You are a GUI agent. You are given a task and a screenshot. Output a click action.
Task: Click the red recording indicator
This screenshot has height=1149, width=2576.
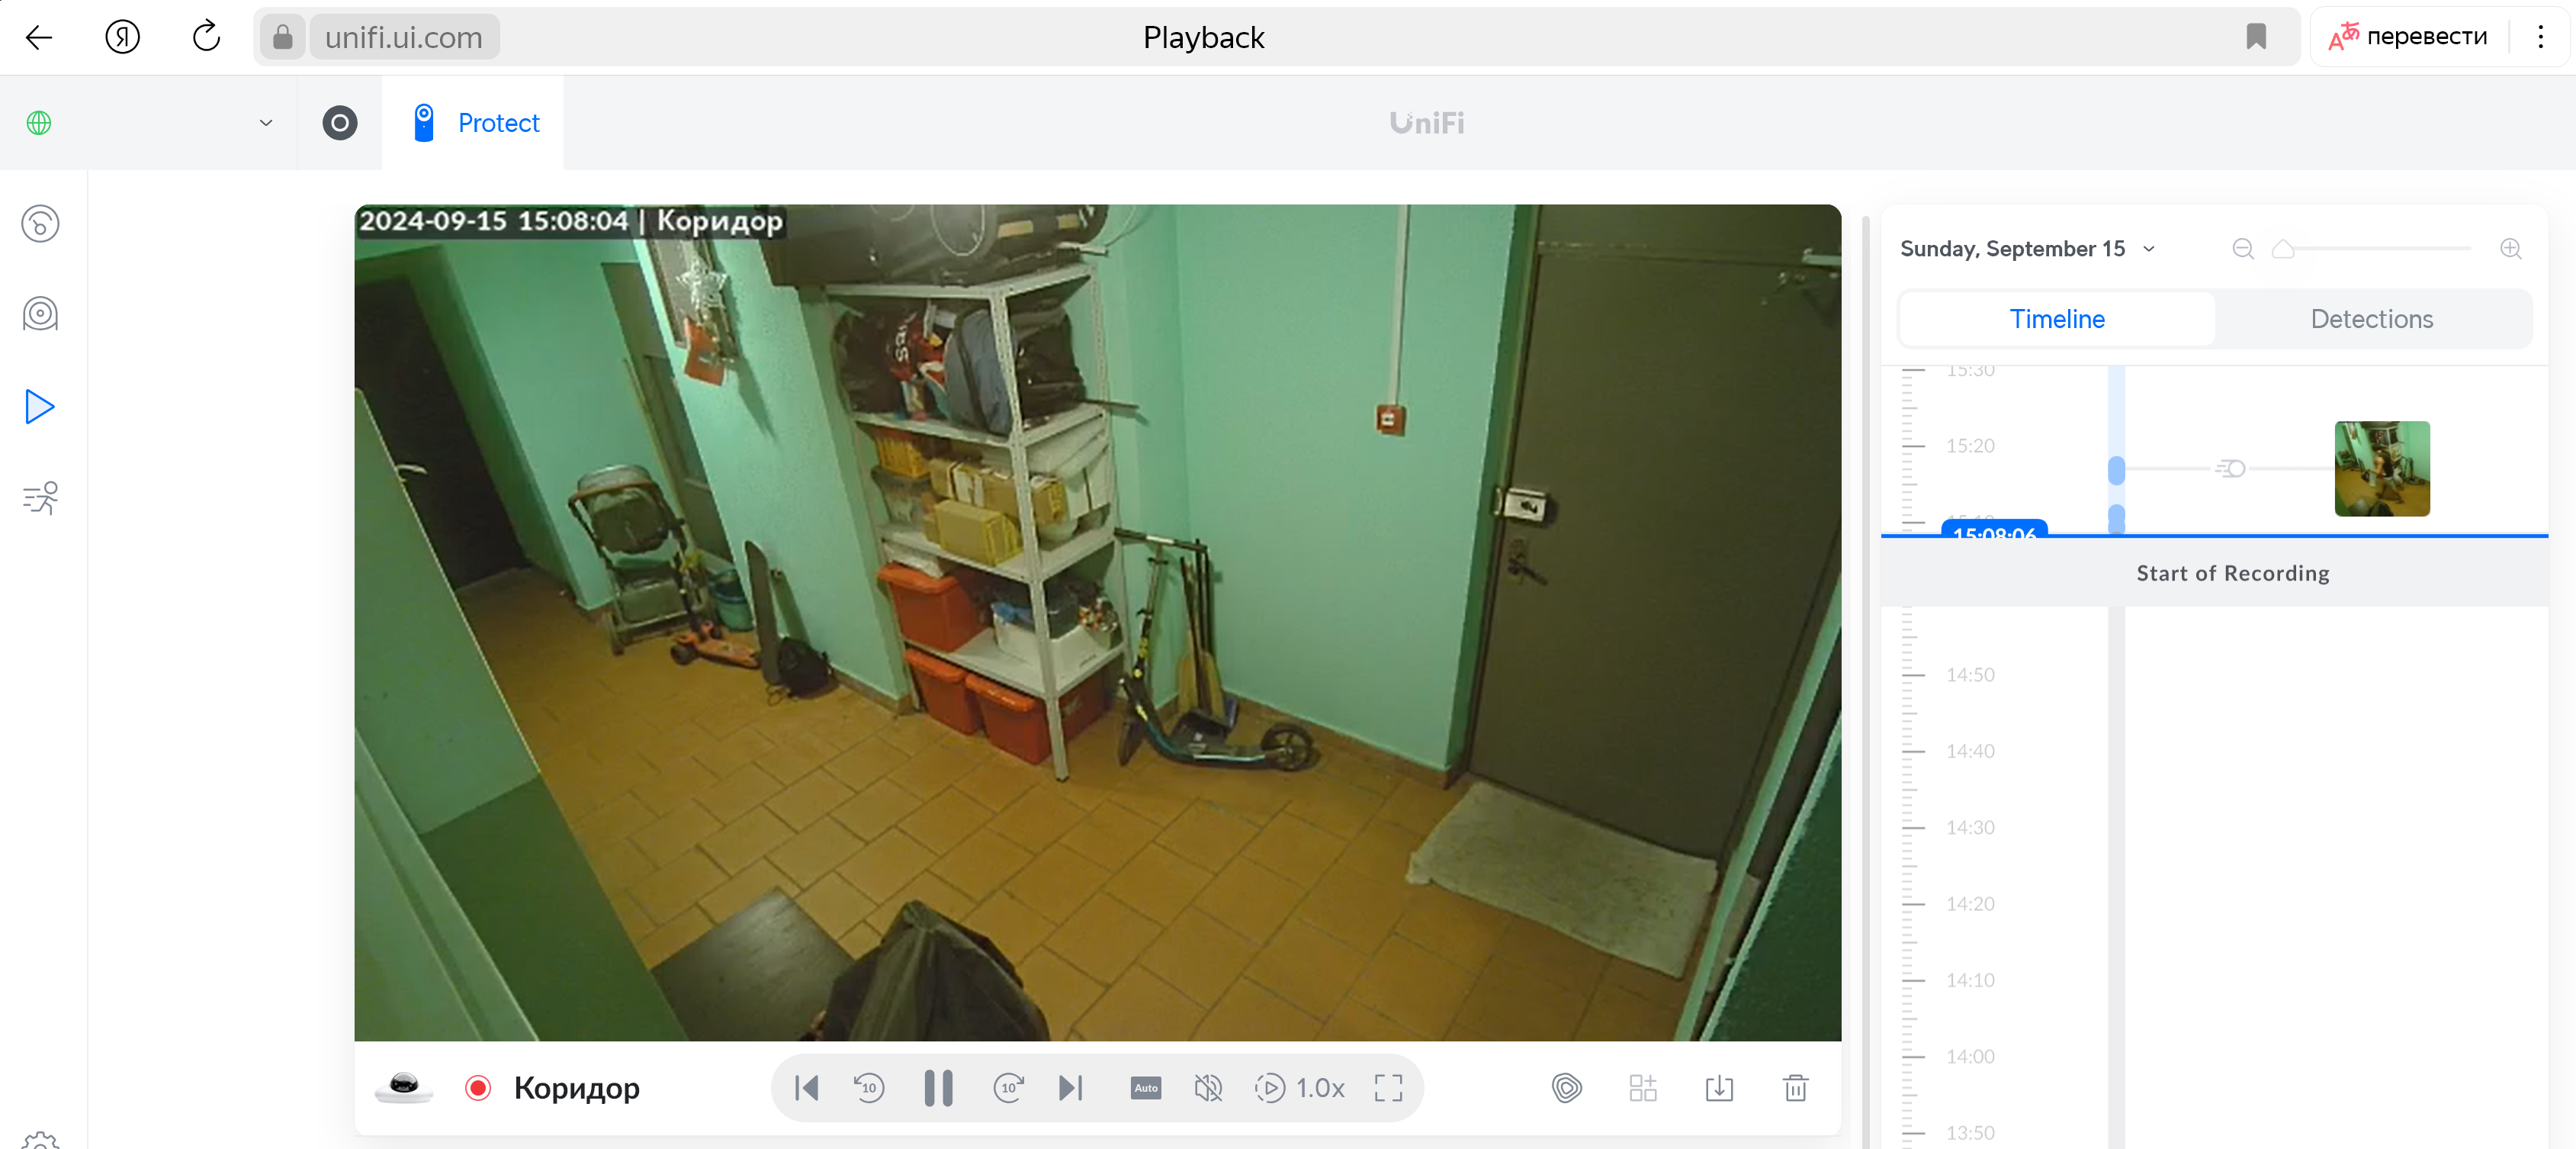click(478, 1088)
